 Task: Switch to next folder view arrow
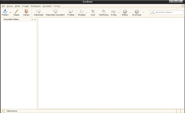click(35, 19)
